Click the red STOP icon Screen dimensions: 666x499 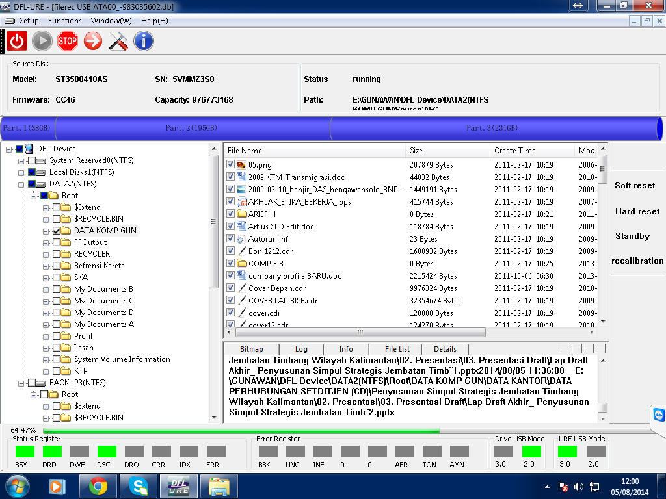click(68, 42)
